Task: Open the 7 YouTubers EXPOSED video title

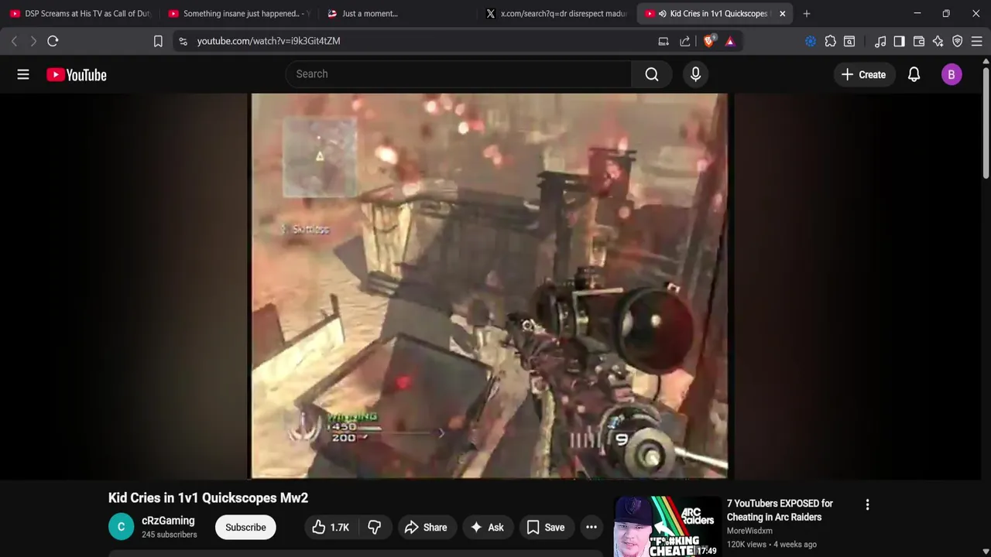Action: pyautogui.click(x=780, y=510)
